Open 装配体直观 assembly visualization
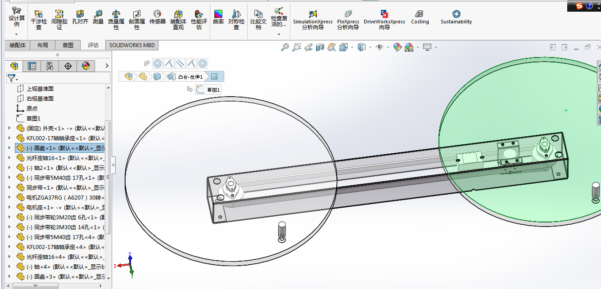Screen dimensions: 601x289 coord(178,20)
